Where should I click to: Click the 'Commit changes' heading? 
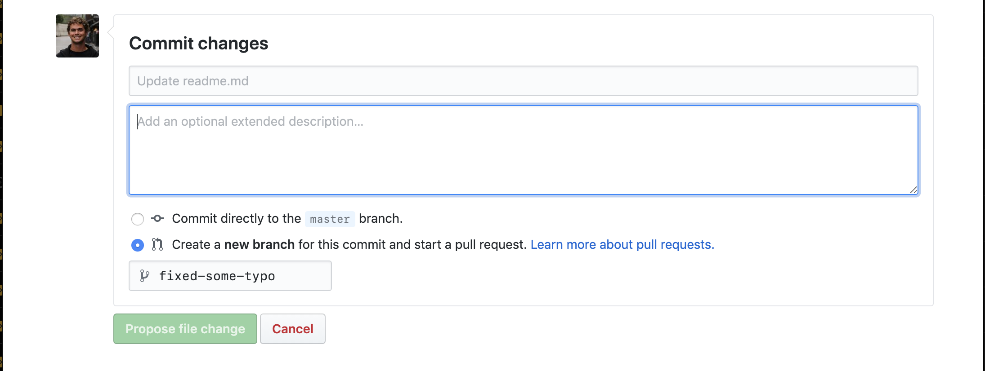tap(198, 44)
